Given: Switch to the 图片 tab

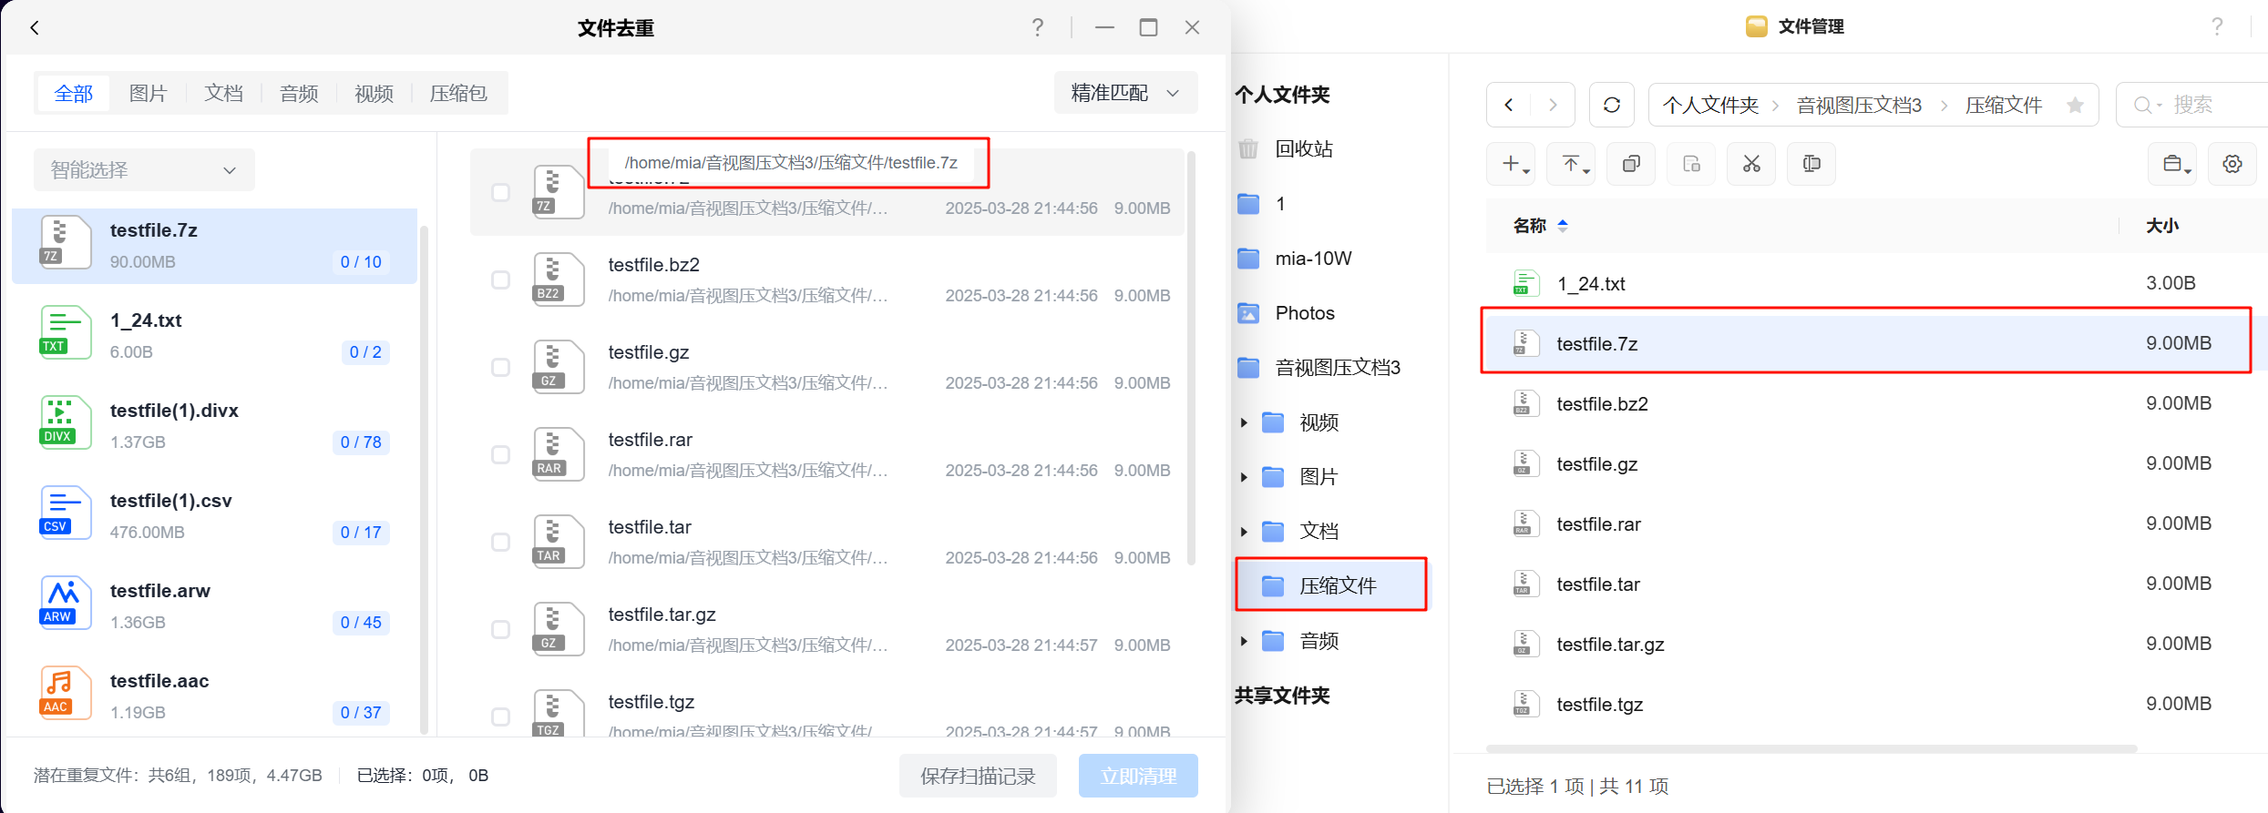Looking at the screenshot, I should point(148,94).
